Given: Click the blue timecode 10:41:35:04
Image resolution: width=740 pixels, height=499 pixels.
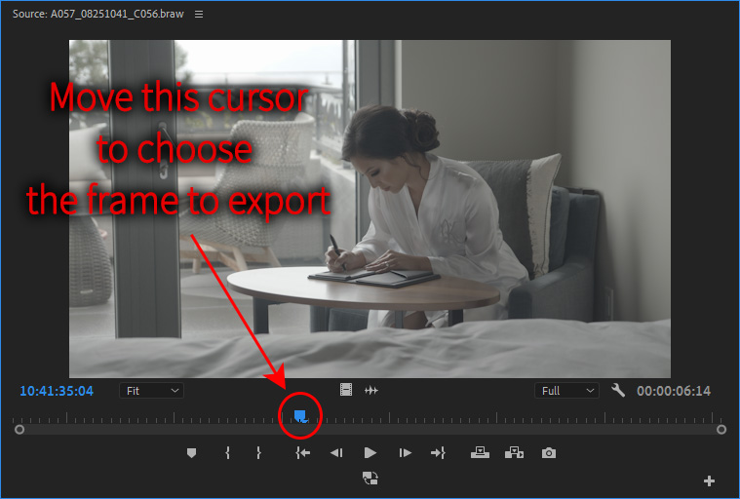Looking at the screenshot, I should coord(57,391).
